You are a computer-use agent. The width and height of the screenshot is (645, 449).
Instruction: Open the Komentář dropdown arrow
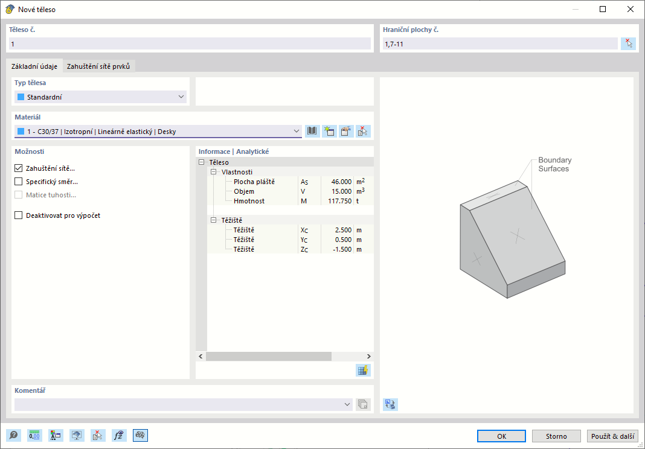[347, 404]
